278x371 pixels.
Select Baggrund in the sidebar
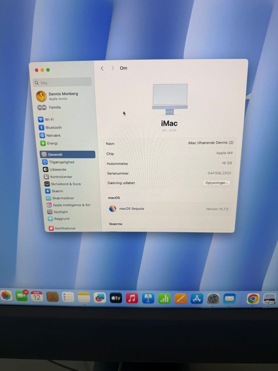59,219
